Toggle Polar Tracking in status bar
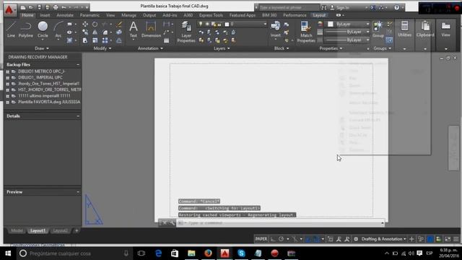462x260 pixels. click(x=281, y=239)
